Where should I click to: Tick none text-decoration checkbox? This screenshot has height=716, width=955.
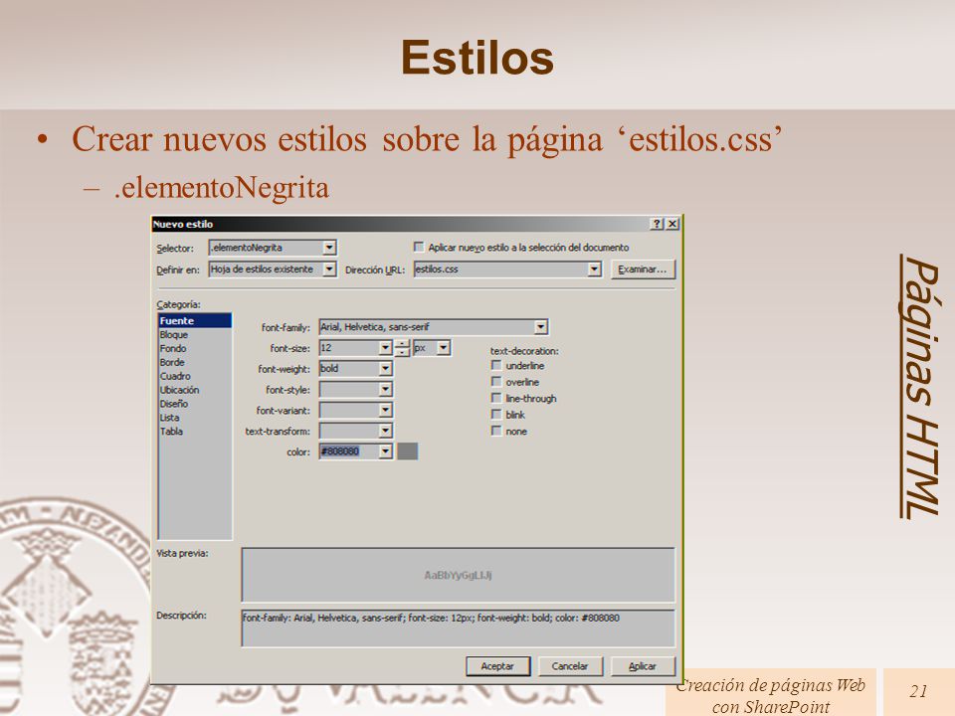coord(496,431)
